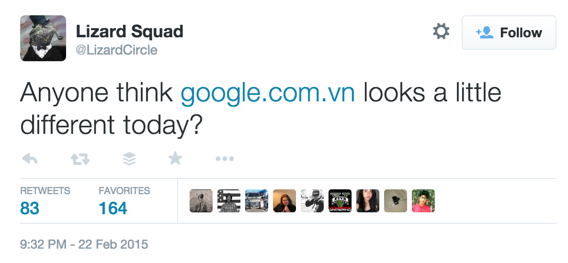This screenshot has height=263, width=568.
Task: View the 83 retweets list
Action: (30, 208)
